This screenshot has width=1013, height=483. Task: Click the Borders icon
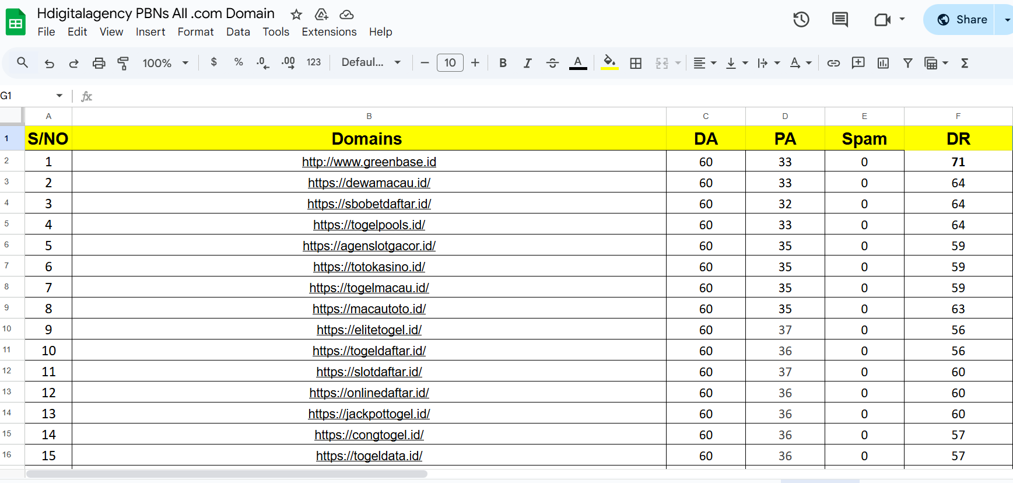click(636, 63)
